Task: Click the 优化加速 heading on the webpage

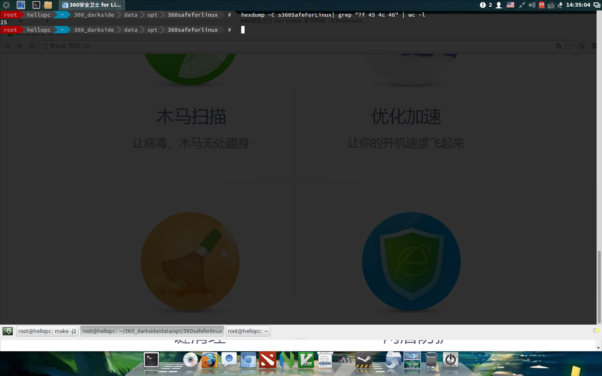Action: pyautogui.click(x=406, y=117)
